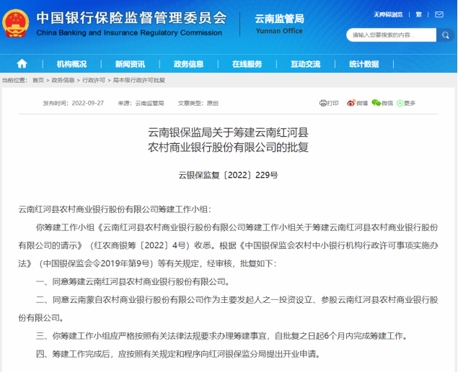The height and width of the screenshot is (372, 458).
Task: Open the 互动交流 menu
Action: tap(305, 64)
